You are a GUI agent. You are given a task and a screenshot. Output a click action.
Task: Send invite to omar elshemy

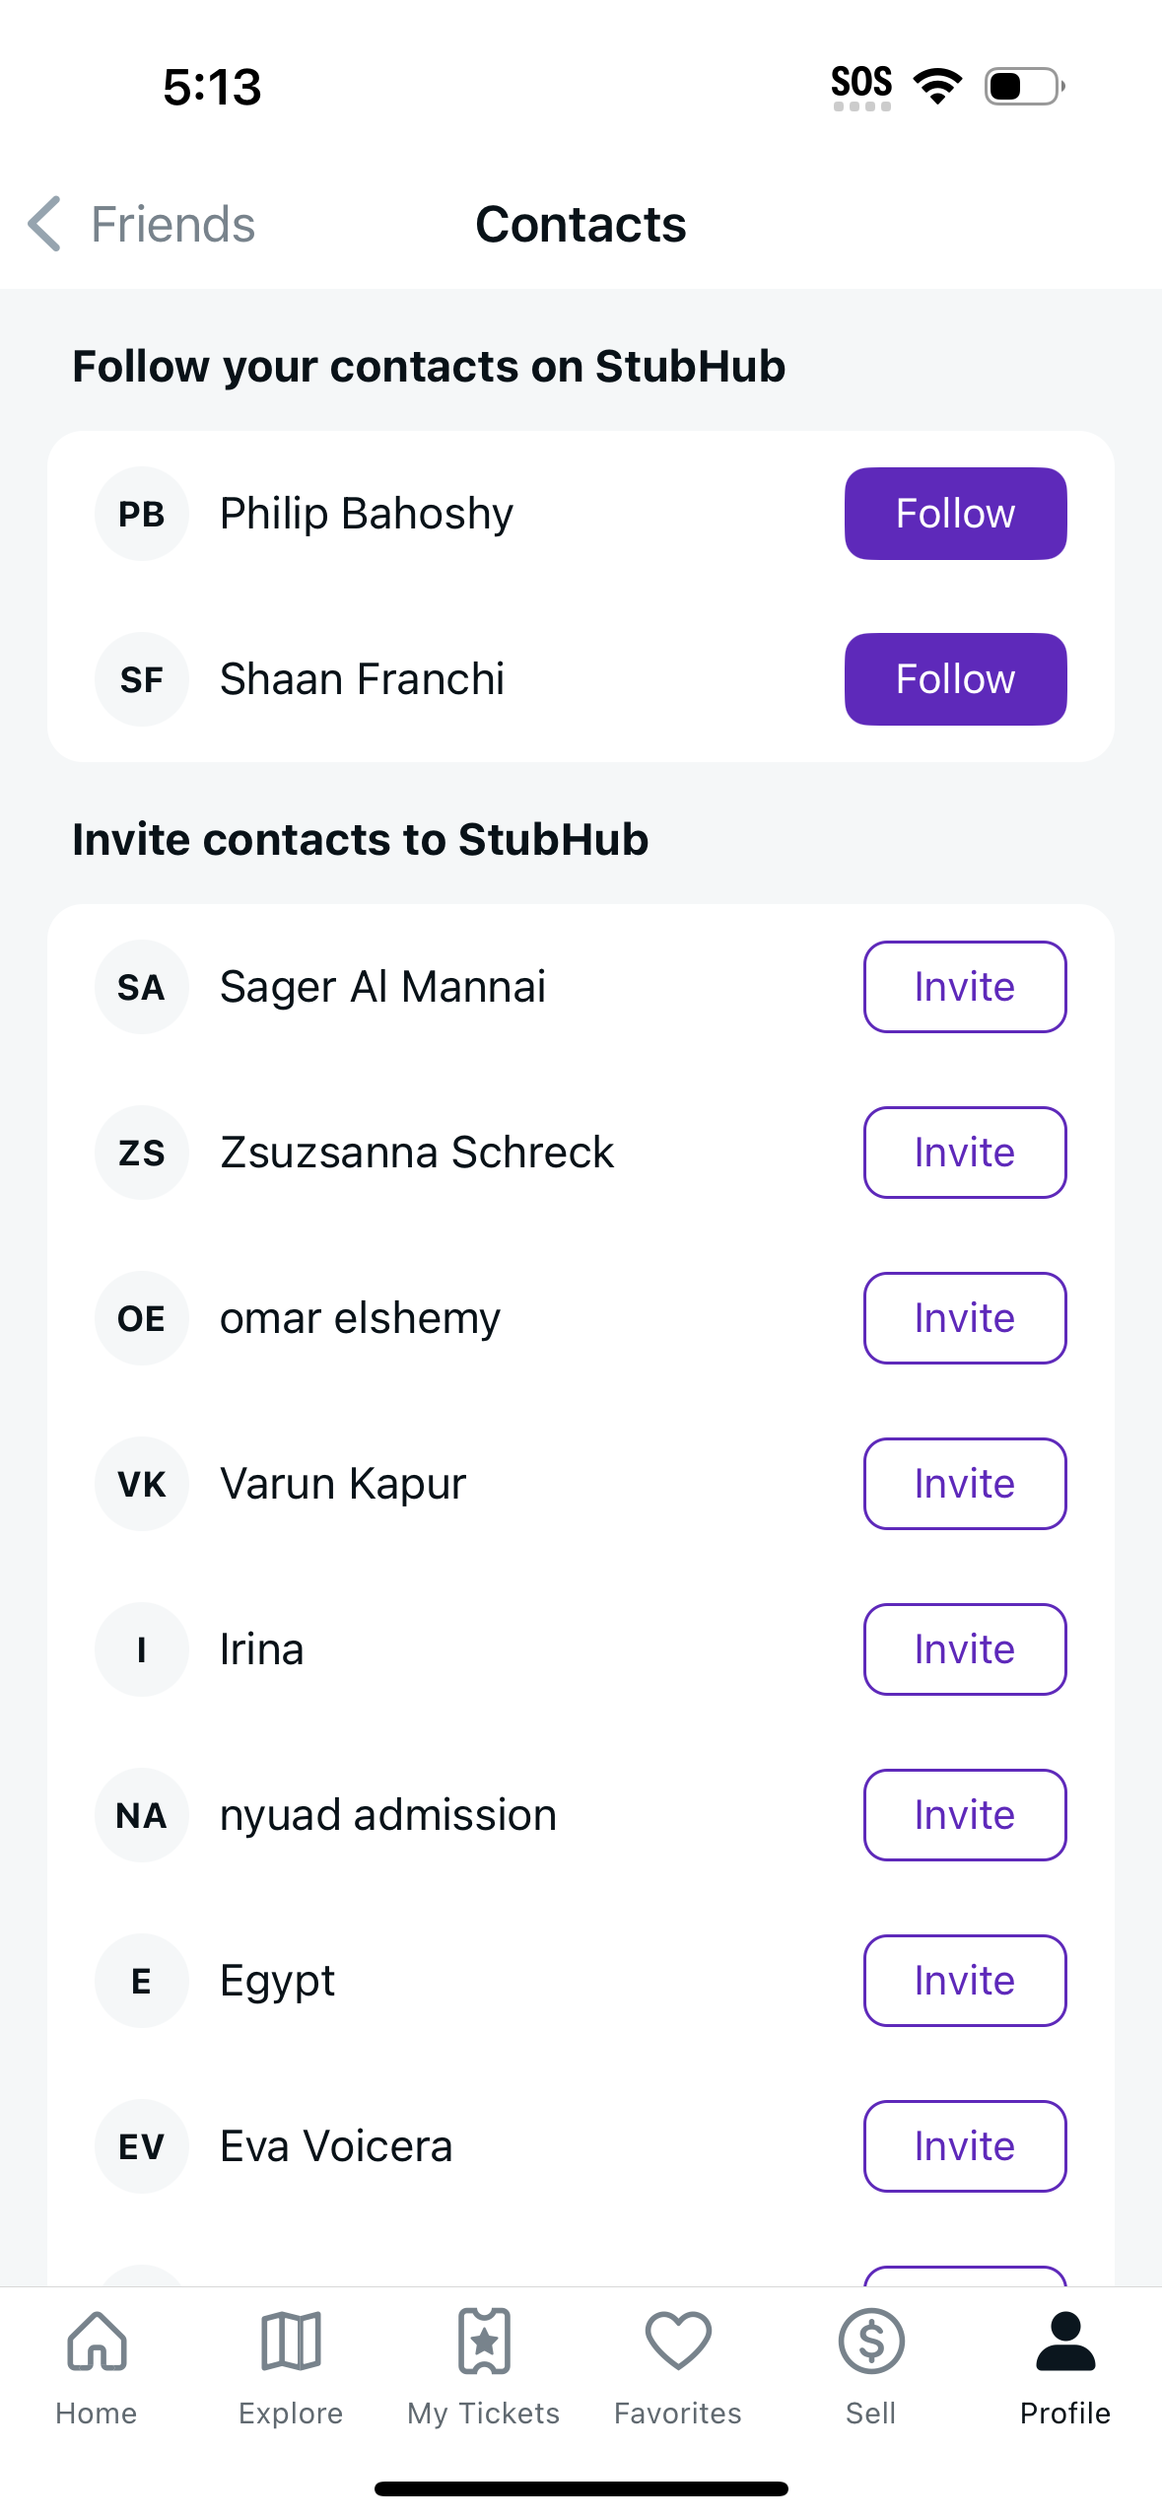[965, 1318]
